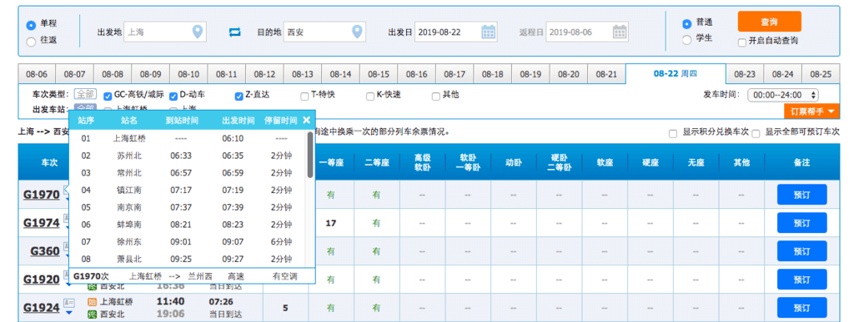Image resolution: width=854 pixels, height=322 pixels.
Task: Select the 学生 student radio button
Action: click(x=687, y=39)
